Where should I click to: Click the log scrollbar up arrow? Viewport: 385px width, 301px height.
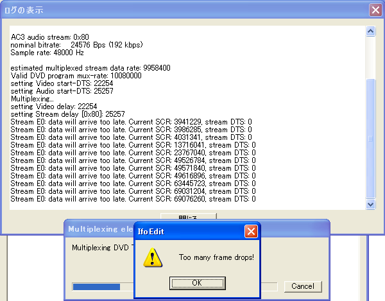[370, 31]
